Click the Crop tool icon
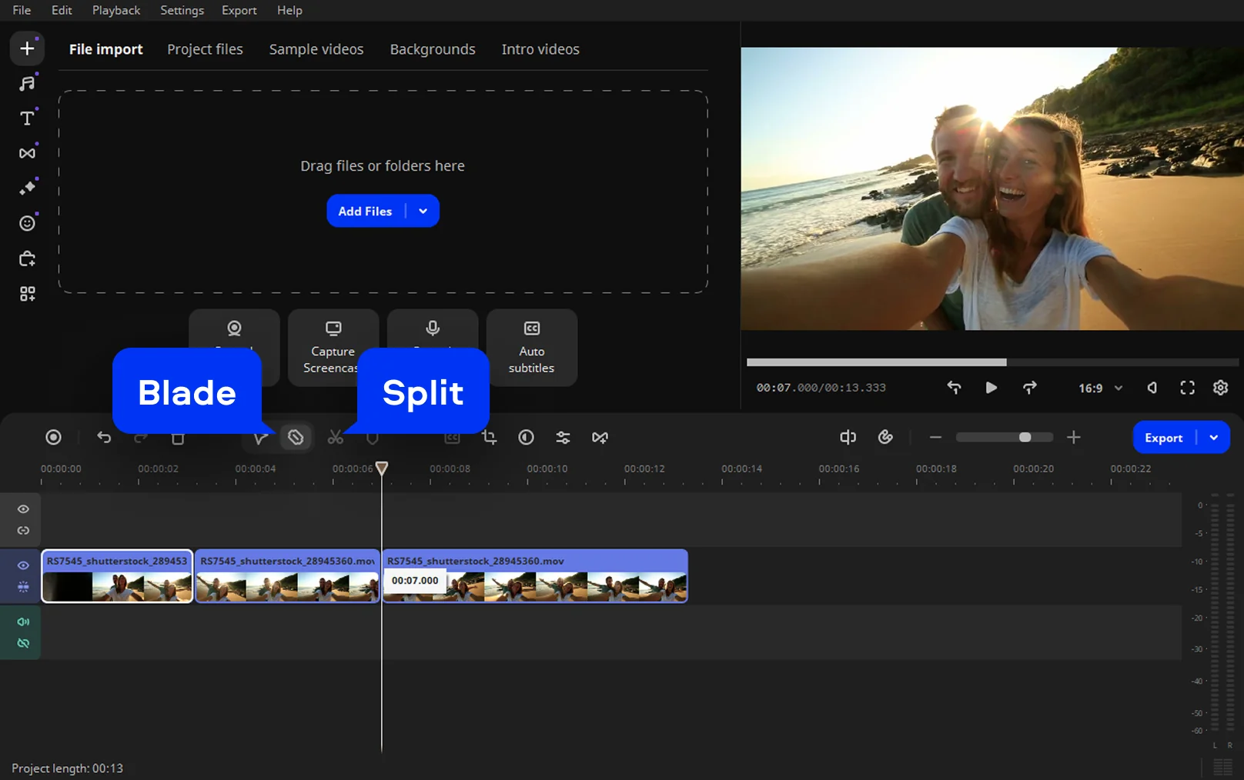The width and height of the screenshot is (1244, 780). (489, 438)
